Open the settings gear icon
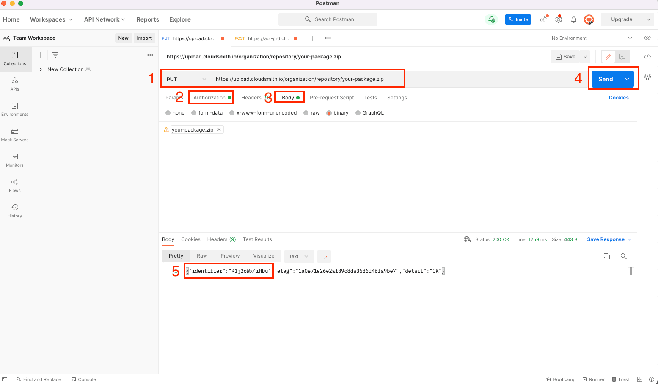The image size is (658, 384). (559, 19)
